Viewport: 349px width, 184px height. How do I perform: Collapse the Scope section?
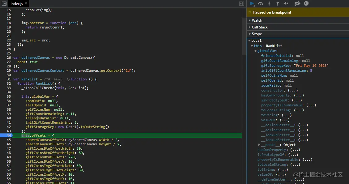coord(257,34)
